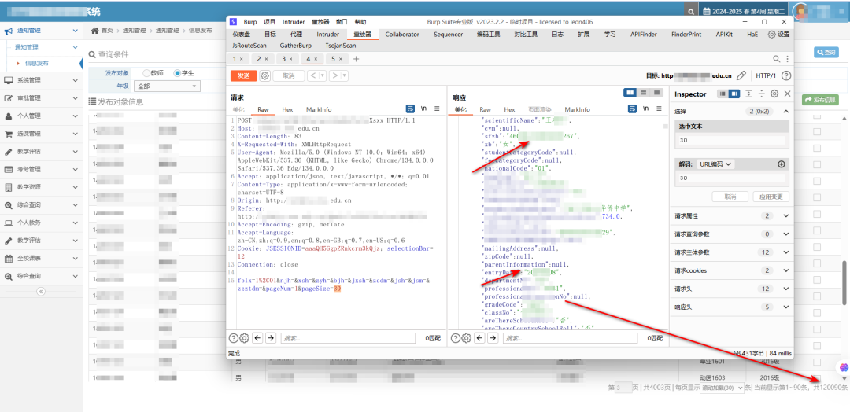This screenshot has width=850, height=412.
Task: Open Burp settings gear labeled 设置
Action: (778, 34)
